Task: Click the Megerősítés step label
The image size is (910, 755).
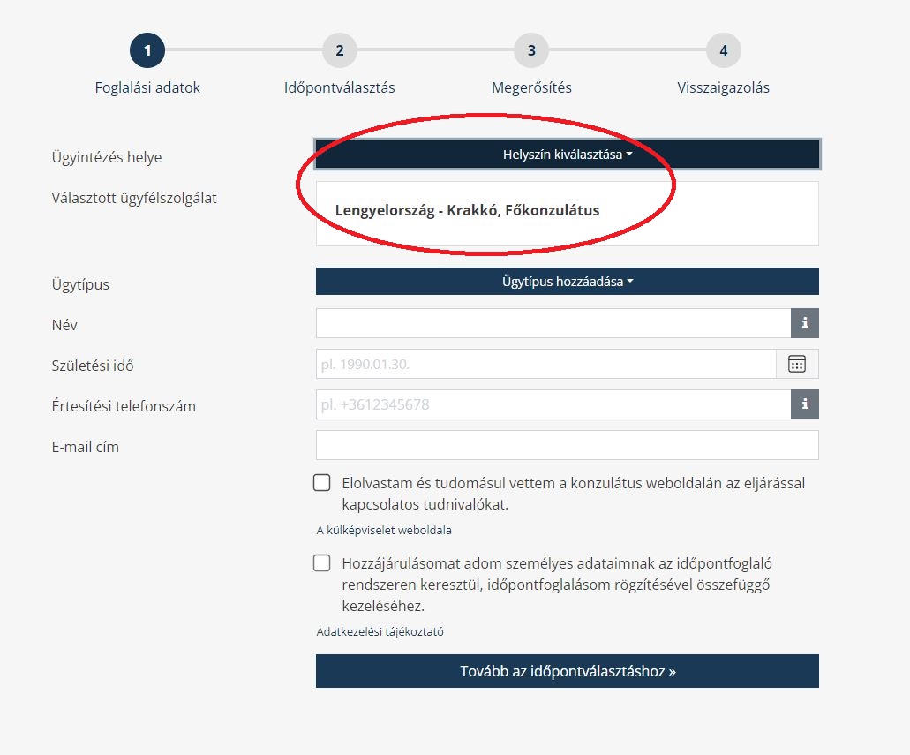Action: click(x=531, y=87)
